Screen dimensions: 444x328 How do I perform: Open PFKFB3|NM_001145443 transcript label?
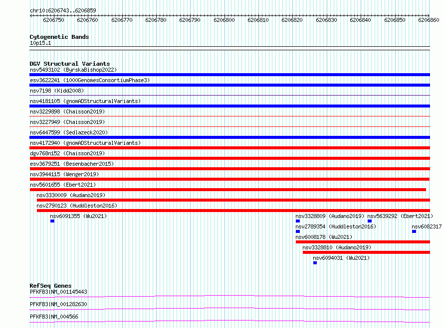[58, 292]
